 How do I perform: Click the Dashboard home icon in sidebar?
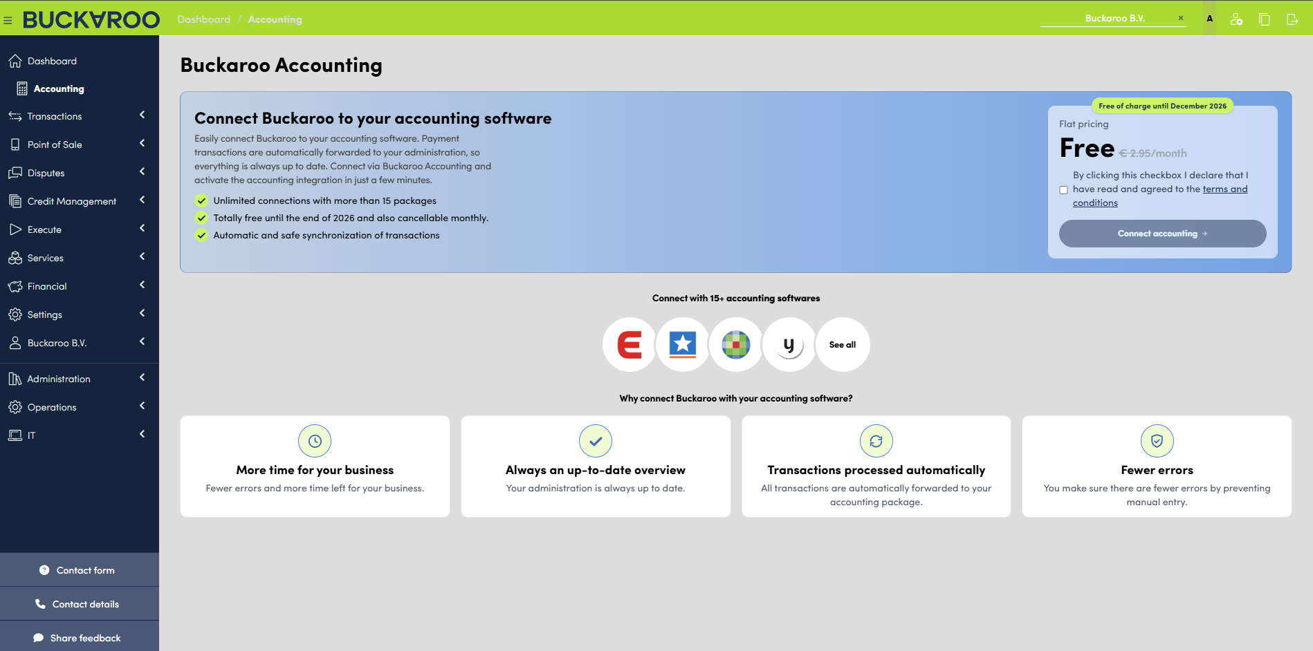[x=15, y=61]
